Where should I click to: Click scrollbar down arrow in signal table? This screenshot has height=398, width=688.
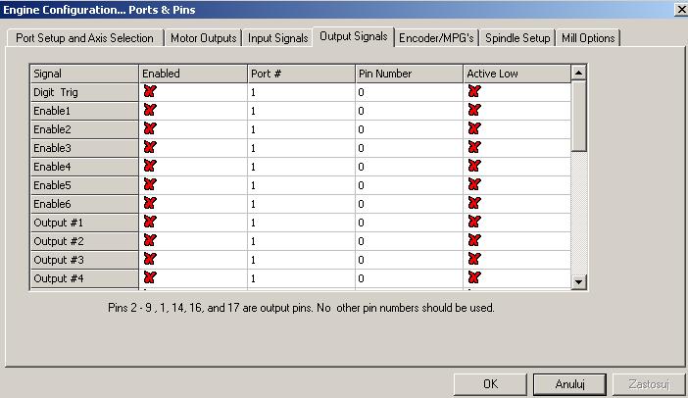click(x=579, y=282)
